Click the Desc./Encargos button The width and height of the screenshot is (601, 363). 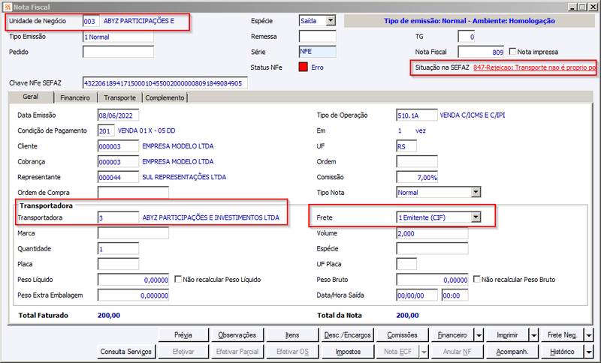347,335
